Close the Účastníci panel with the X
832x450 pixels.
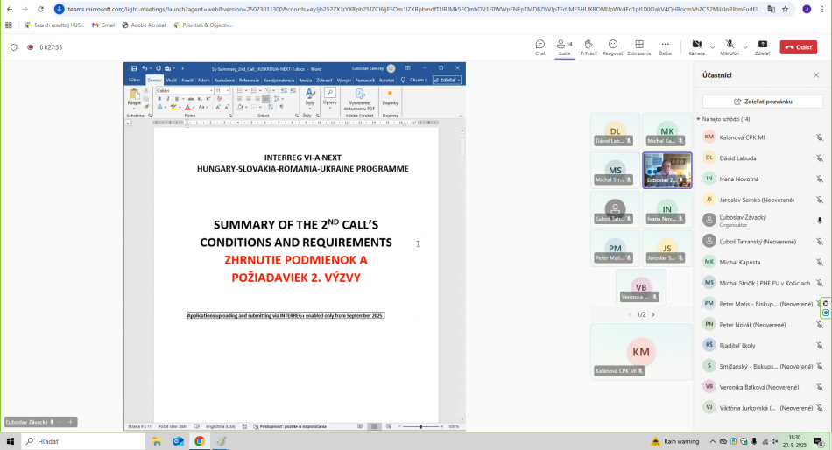coord(816,75)
